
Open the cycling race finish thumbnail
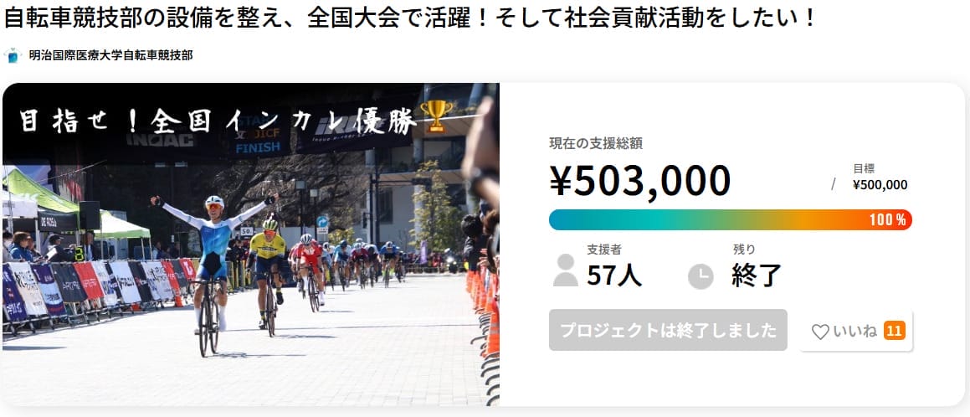pyautogui.click(x=251, y=245)
